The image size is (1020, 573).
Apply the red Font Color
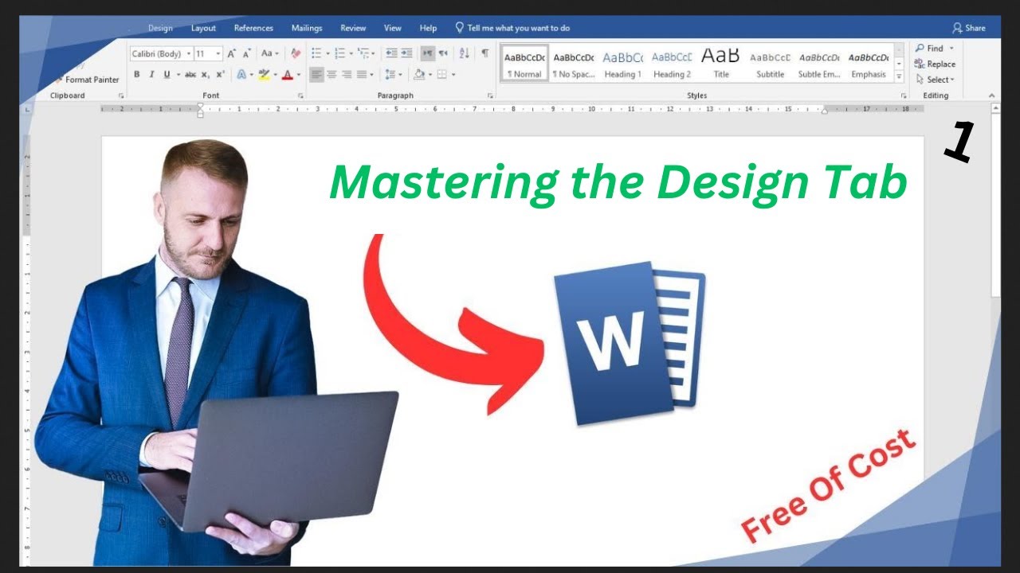(x=288, y=75)
